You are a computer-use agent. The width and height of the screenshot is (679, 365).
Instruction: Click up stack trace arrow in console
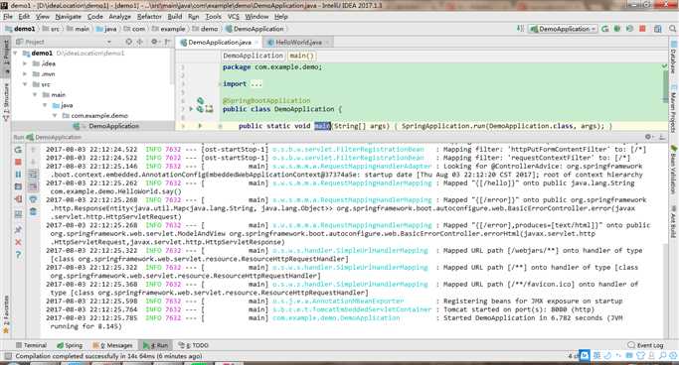pos(33,150)
